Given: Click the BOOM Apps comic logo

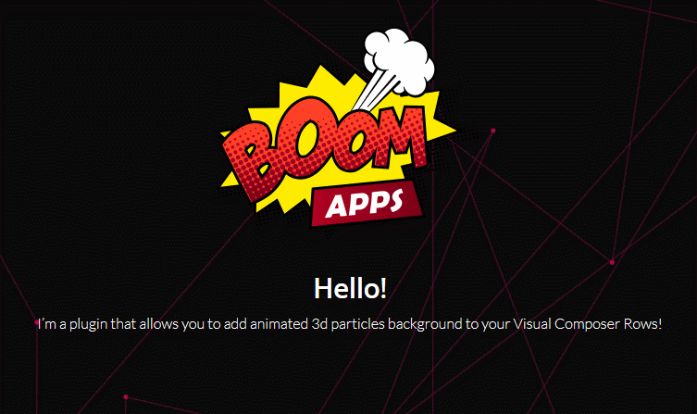Looking at the screenshot, I should pyautogui.click(x=338, y=129).
